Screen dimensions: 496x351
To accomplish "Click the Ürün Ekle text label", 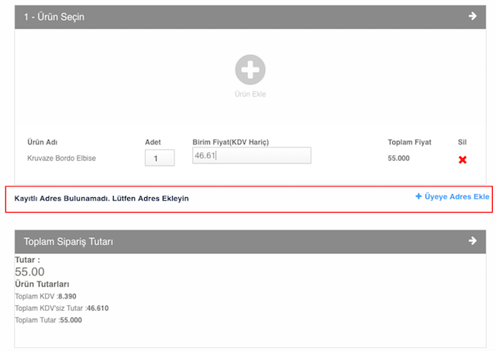I will pos(250,94).
